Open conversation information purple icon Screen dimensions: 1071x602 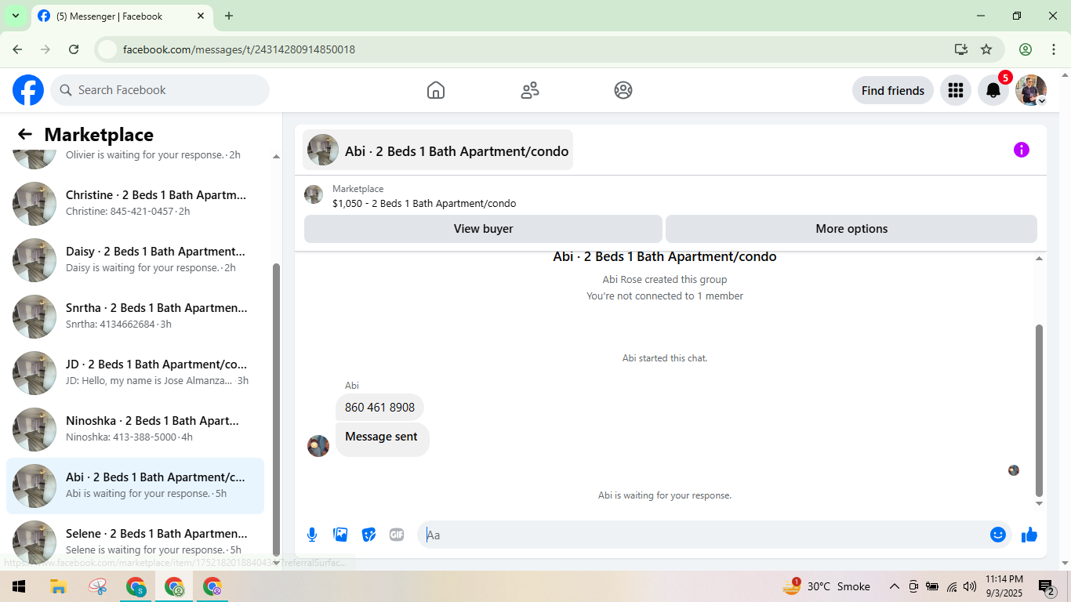point(1022,150)
